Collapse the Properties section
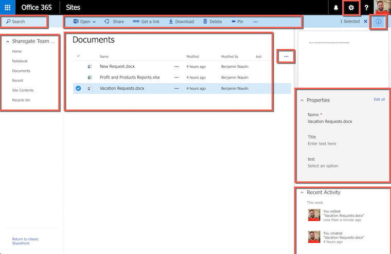Image resolution: width=391 pixels, height=254 pixels. 302,101
